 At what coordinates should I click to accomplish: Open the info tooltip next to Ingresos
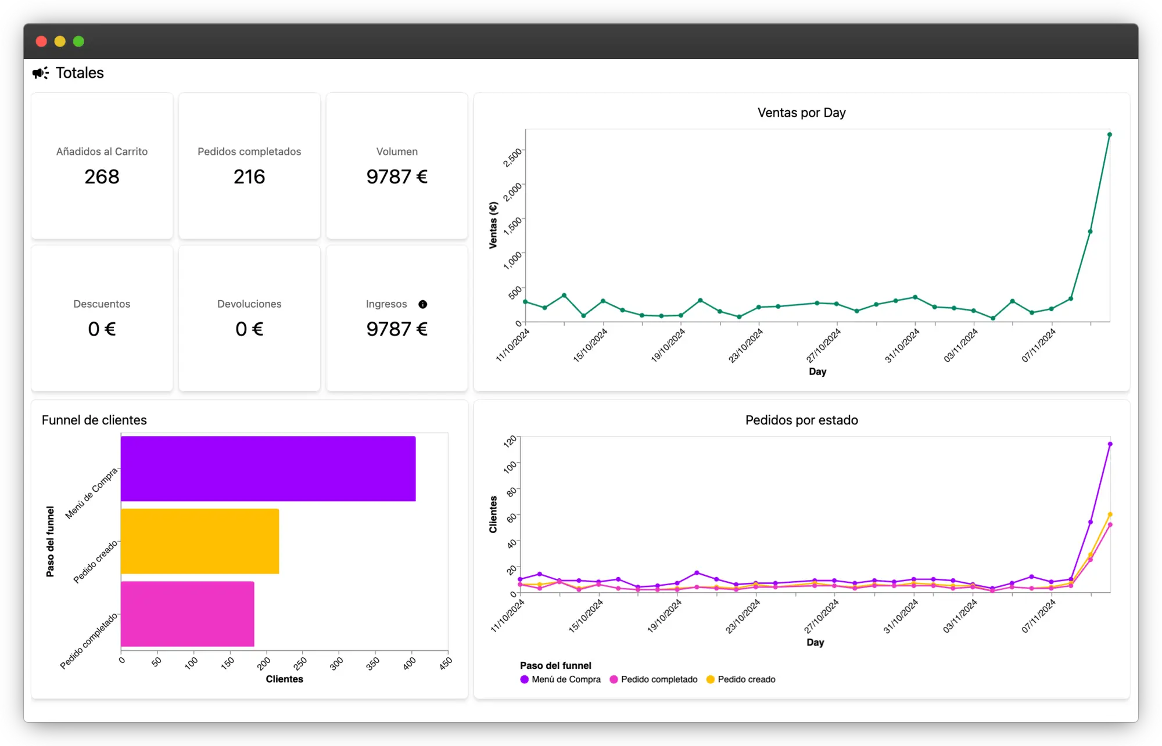tap(422, 304)
